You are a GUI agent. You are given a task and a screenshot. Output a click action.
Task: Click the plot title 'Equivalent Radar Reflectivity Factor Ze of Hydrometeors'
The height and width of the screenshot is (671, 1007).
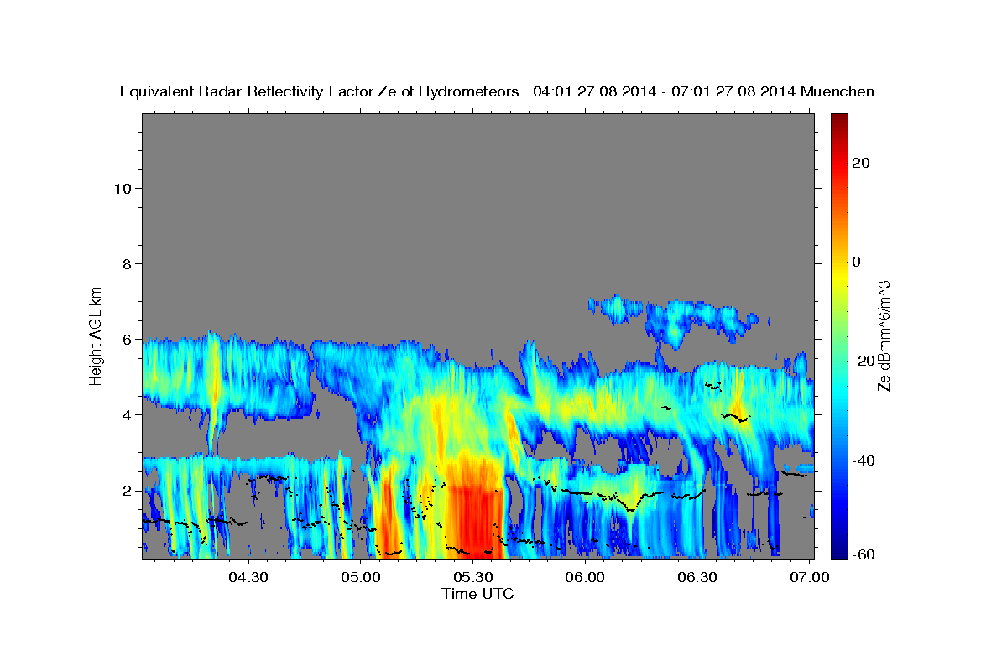(x=320, y=91)
